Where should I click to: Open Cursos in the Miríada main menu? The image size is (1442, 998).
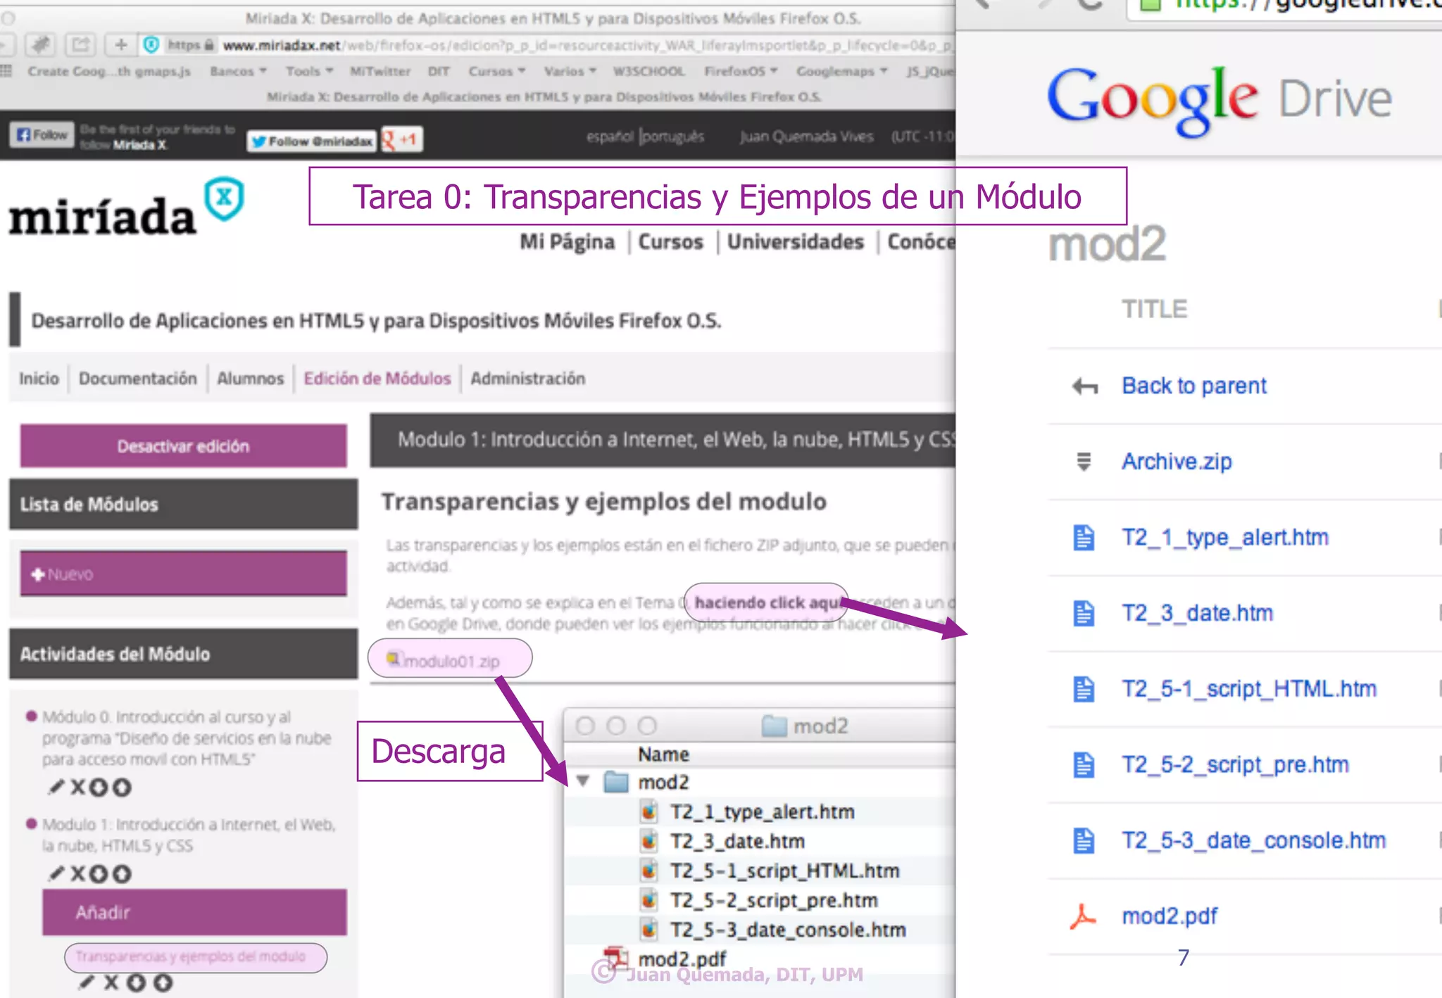670,242
